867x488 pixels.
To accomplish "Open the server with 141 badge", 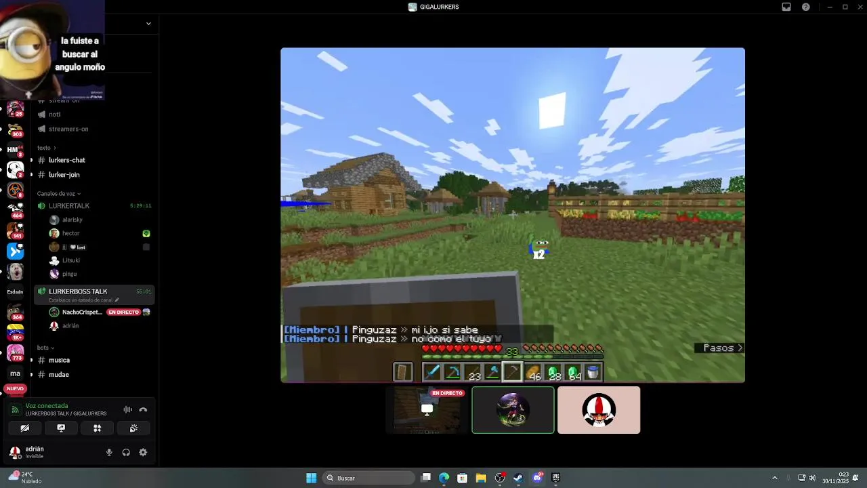I will (x=15, y=231).
